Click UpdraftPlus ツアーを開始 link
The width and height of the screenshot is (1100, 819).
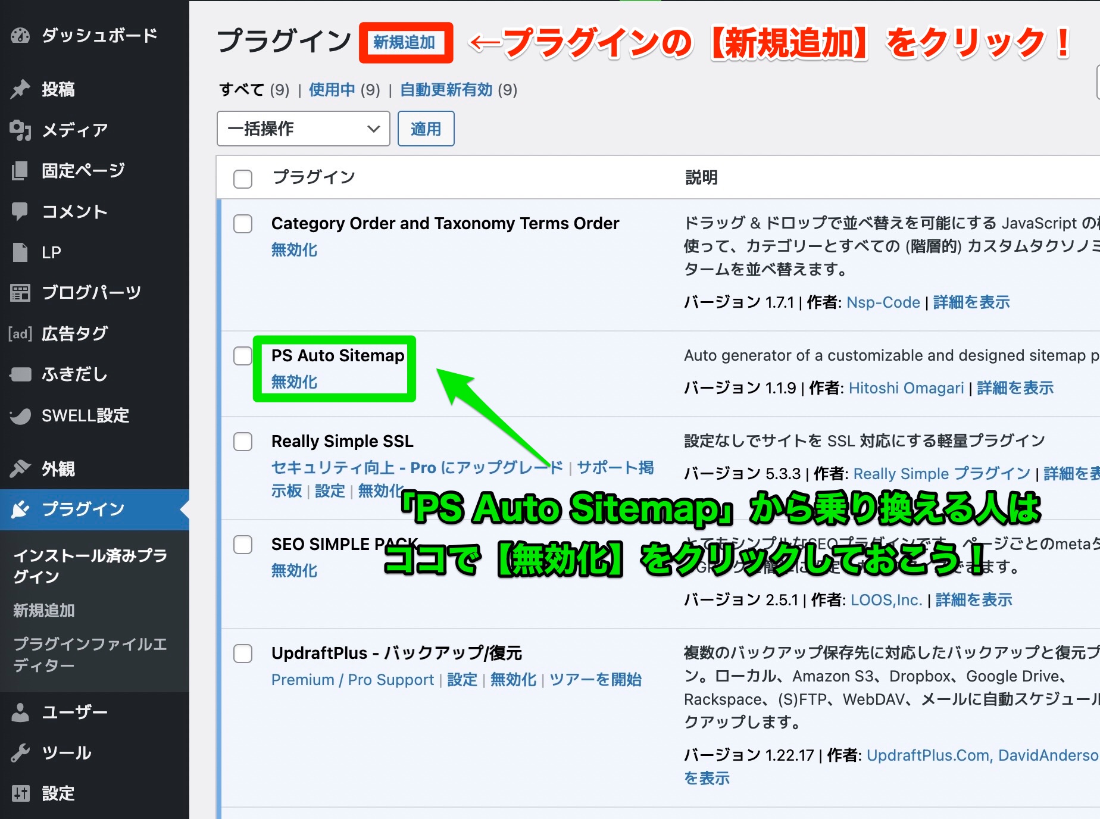596,680
